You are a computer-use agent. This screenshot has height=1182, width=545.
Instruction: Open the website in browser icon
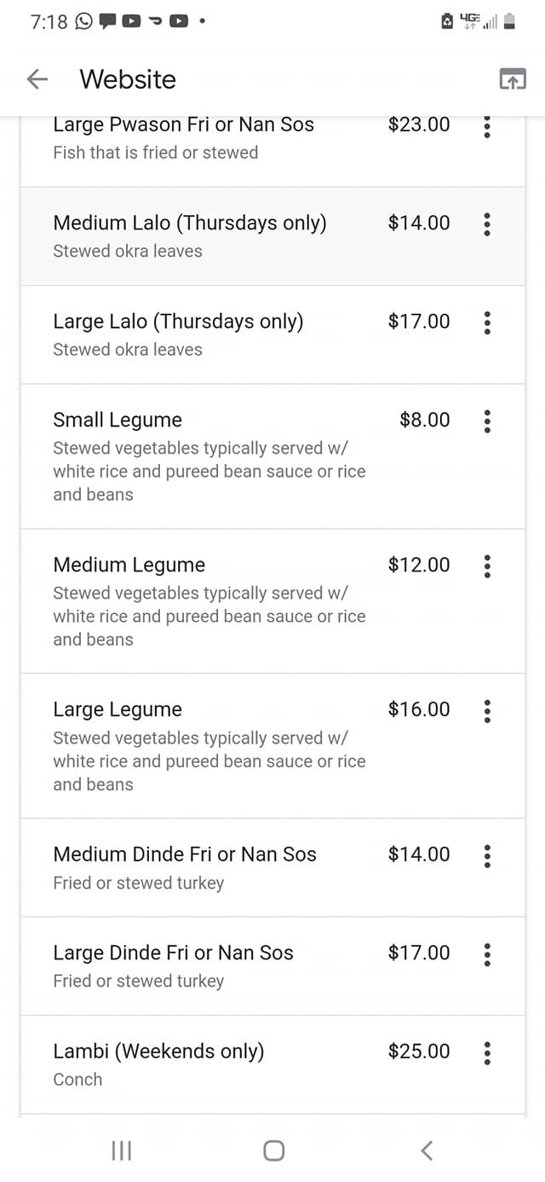512,79
